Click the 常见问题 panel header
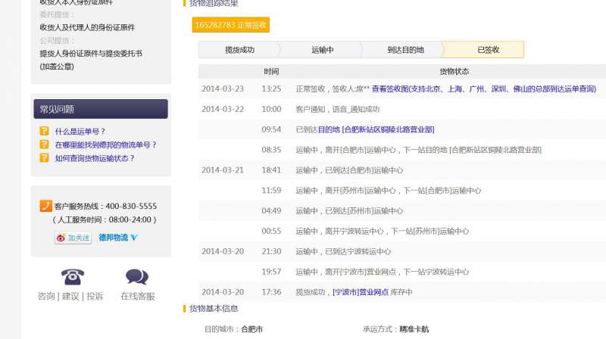Viewport: 606px width, 339px height. pyautogui.click(x=100, y=109)
